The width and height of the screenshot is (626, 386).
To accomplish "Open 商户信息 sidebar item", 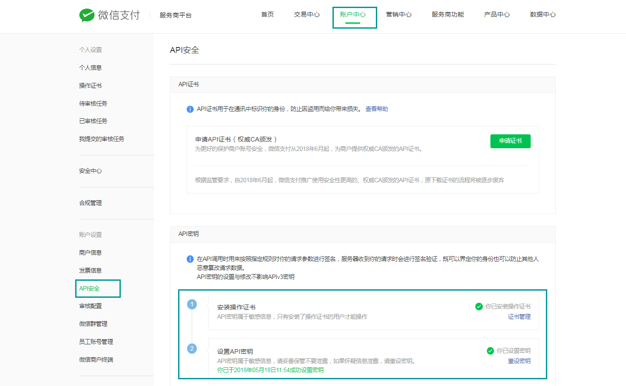I will [90, 253].
